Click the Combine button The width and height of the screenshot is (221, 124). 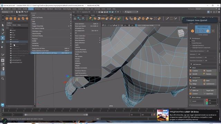click(196, 71)
